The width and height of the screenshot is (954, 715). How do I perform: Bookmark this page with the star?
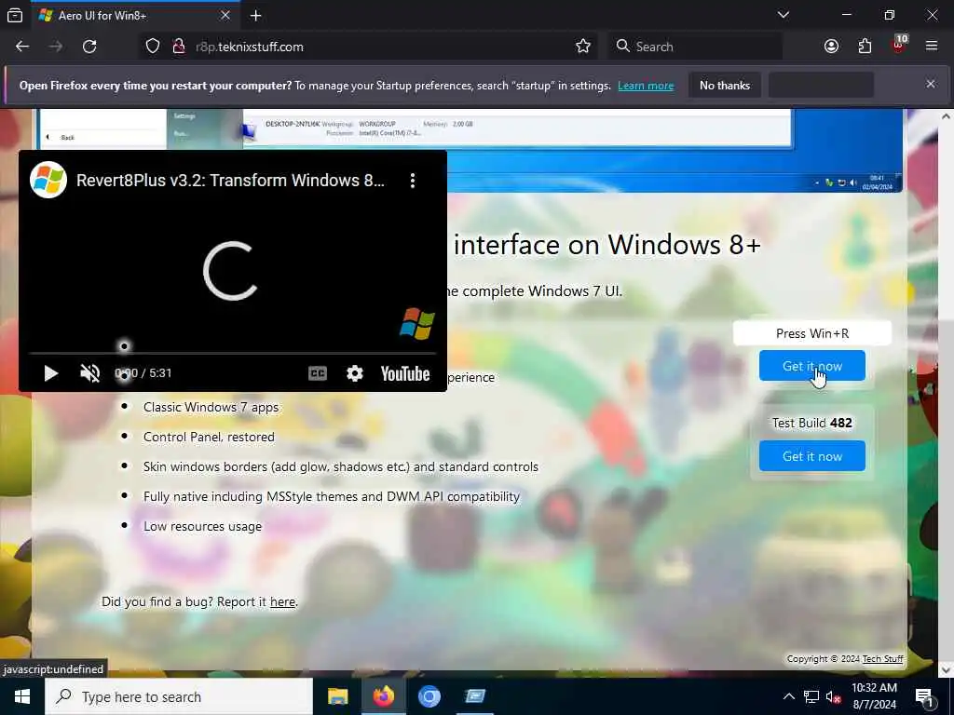pos(583,47)
